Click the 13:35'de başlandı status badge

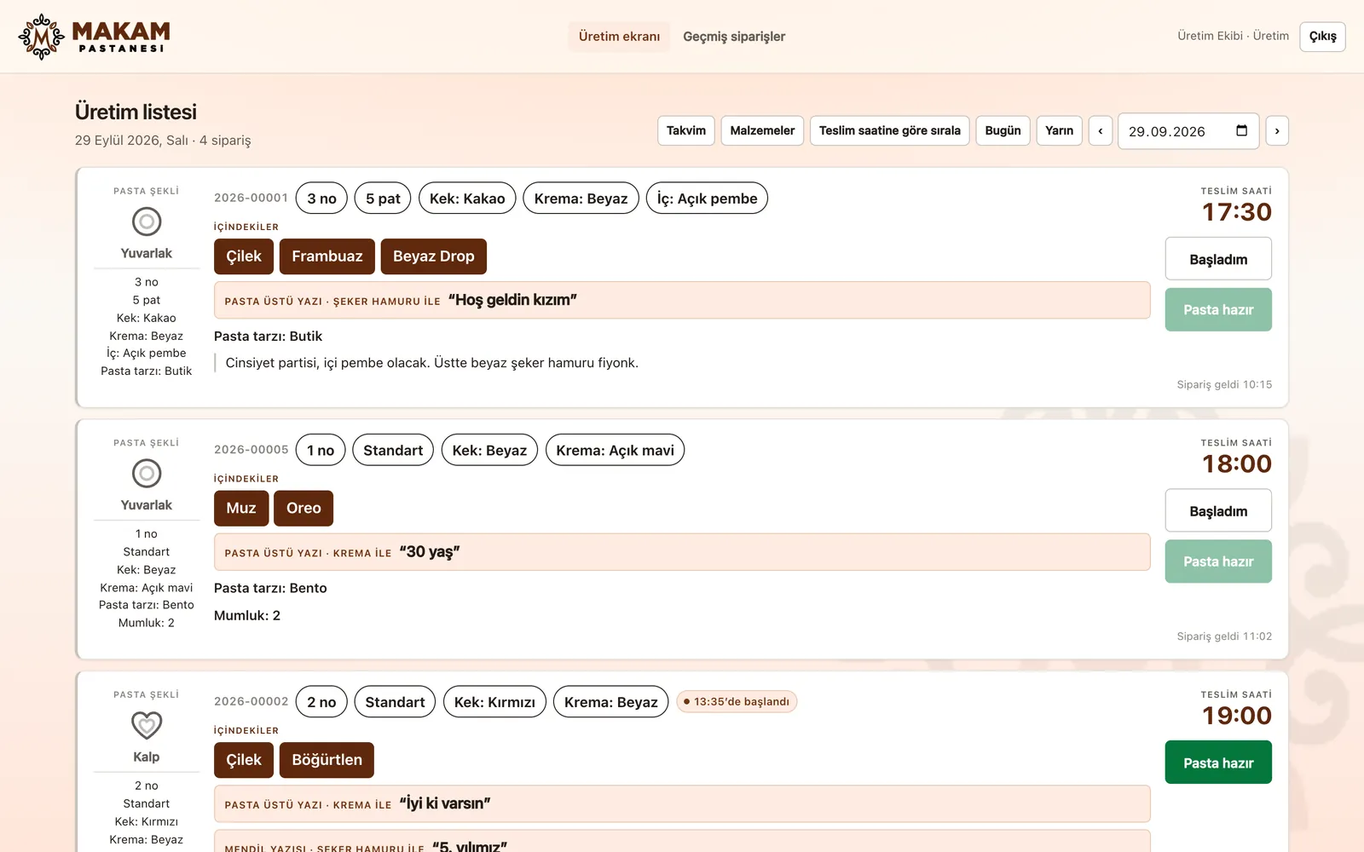(737, 701)
